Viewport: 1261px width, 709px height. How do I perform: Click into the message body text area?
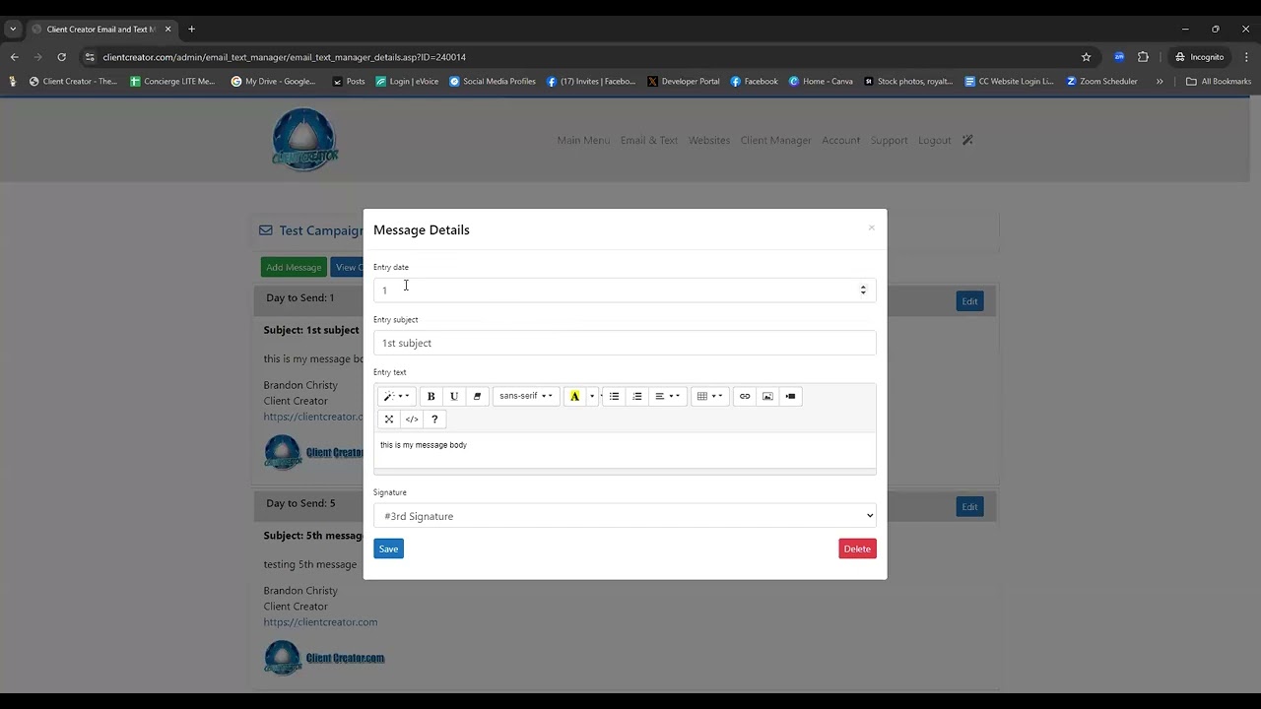pyautogui.click(x=625, y=450)
